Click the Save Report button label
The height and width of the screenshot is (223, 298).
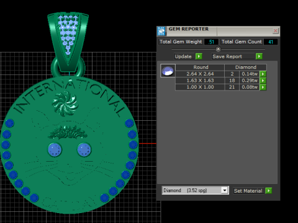233,56
